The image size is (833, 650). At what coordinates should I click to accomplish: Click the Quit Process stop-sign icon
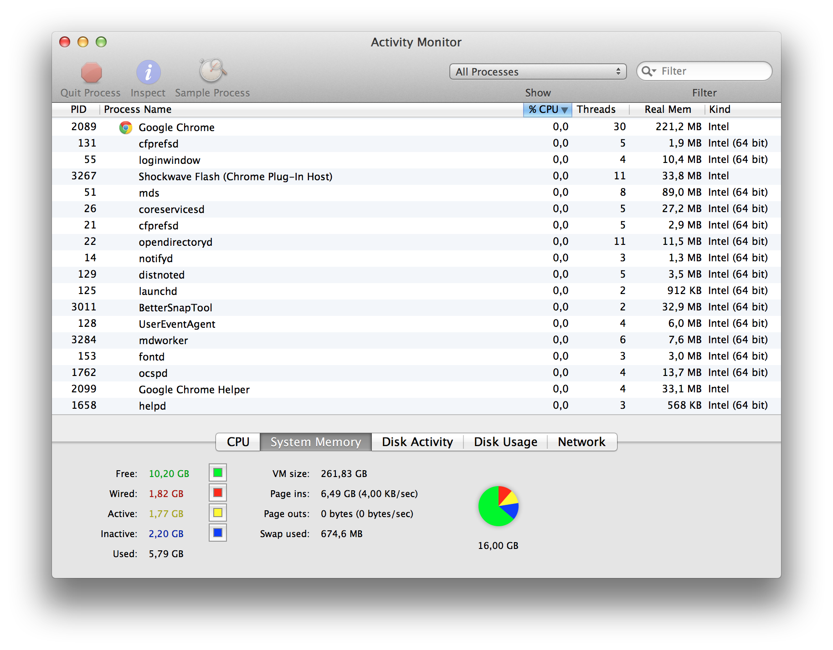point(91,72)
